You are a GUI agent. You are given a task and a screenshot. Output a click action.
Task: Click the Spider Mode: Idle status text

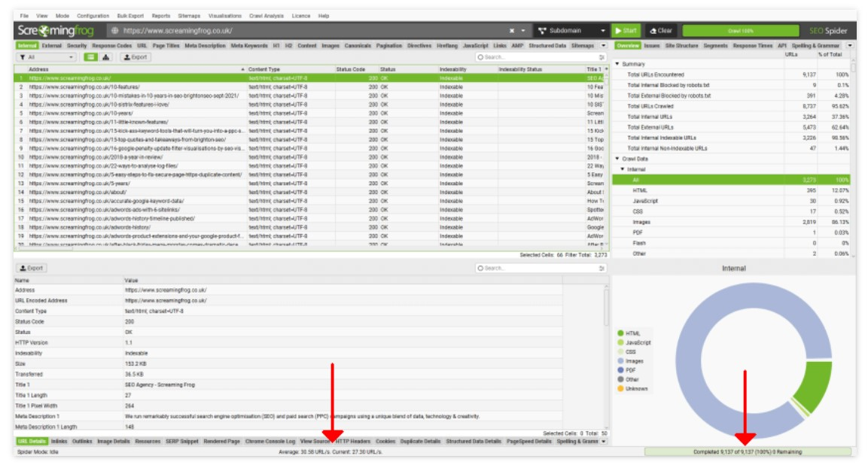pyautogui.click(x=38, y=452)
